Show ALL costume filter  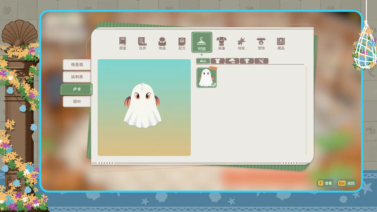pos(203,61)
